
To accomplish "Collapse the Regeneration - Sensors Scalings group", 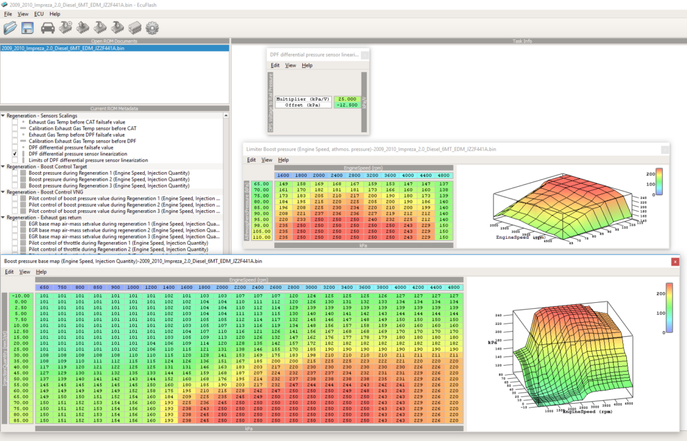I will (3, 115).
